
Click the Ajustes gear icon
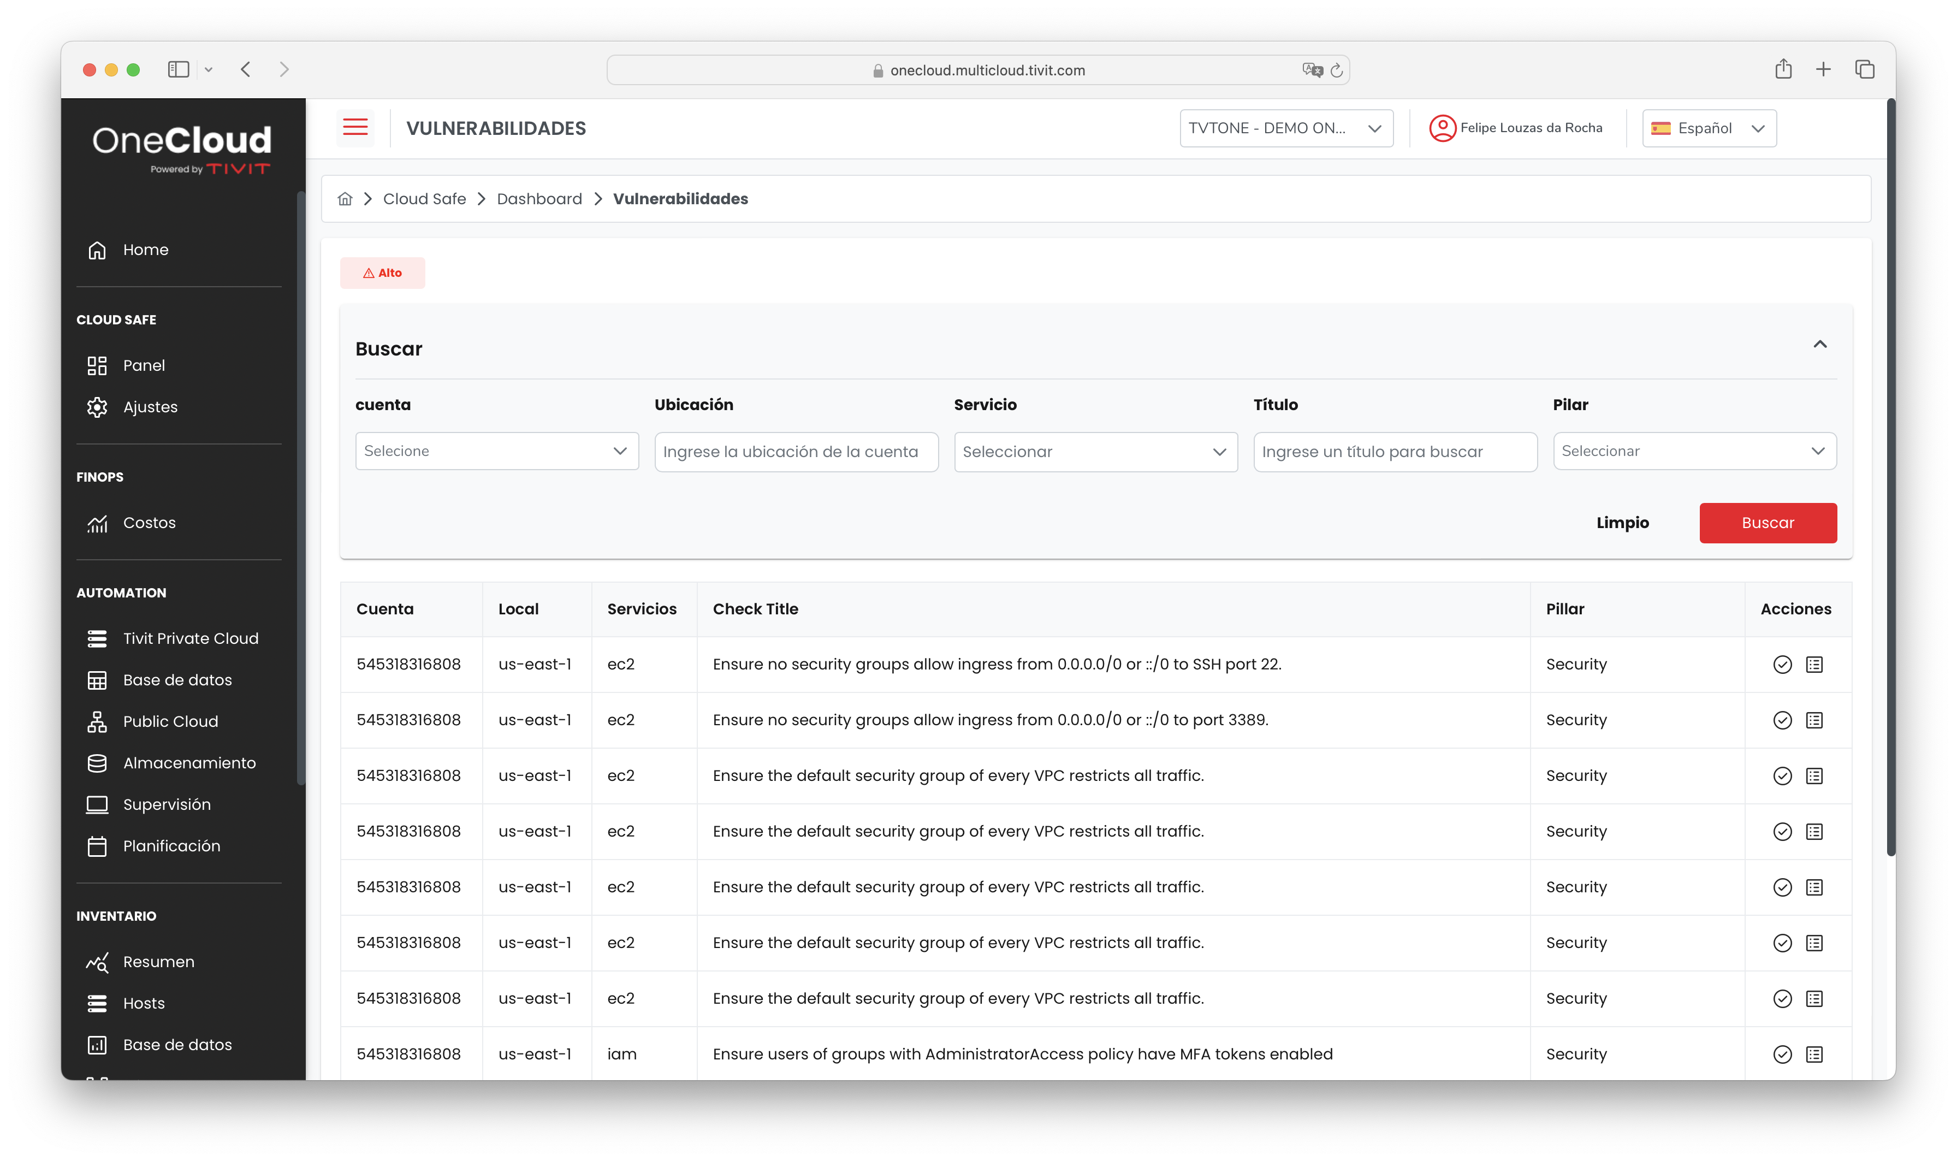pos(97,407)
